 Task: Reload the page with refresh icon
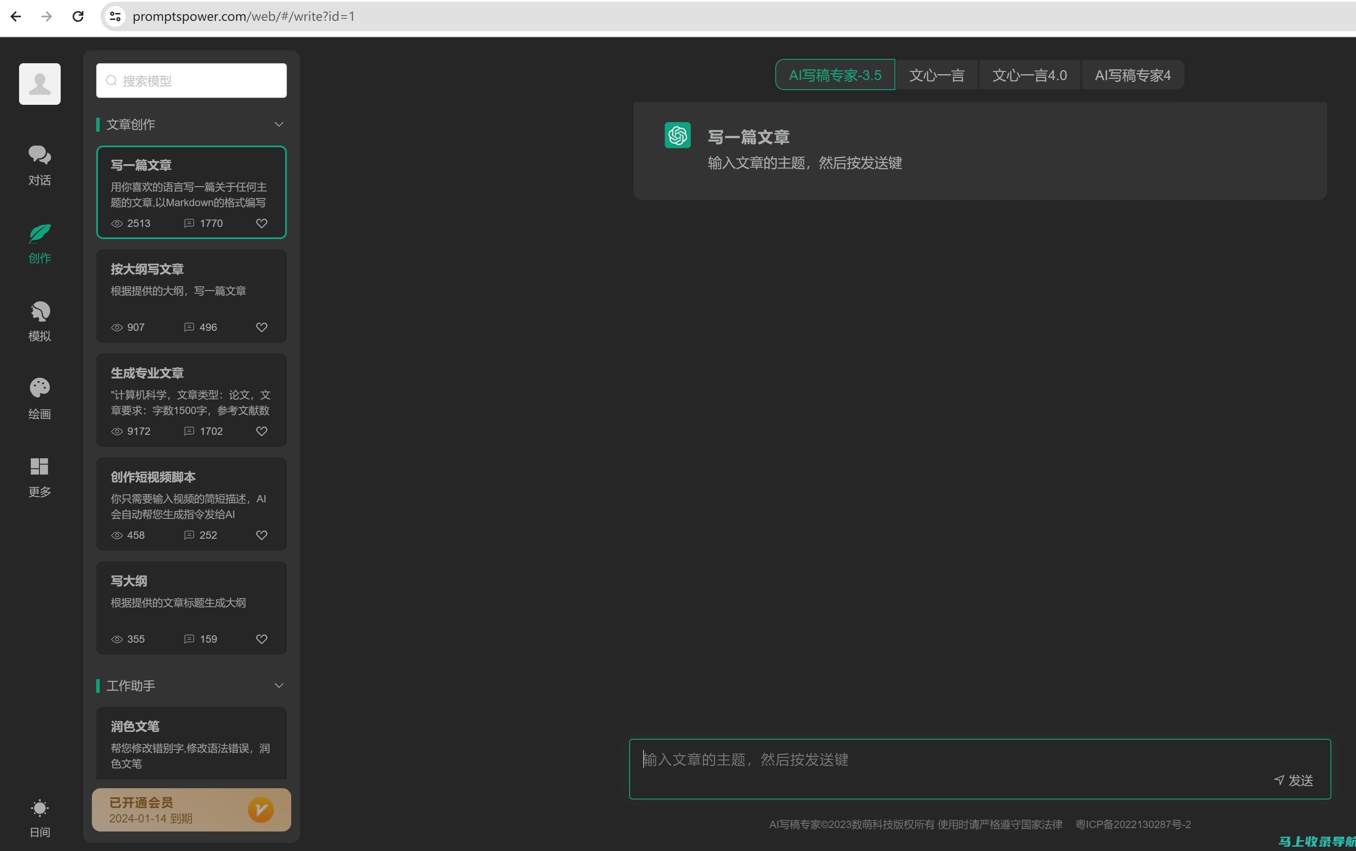[x=78, y=16]
